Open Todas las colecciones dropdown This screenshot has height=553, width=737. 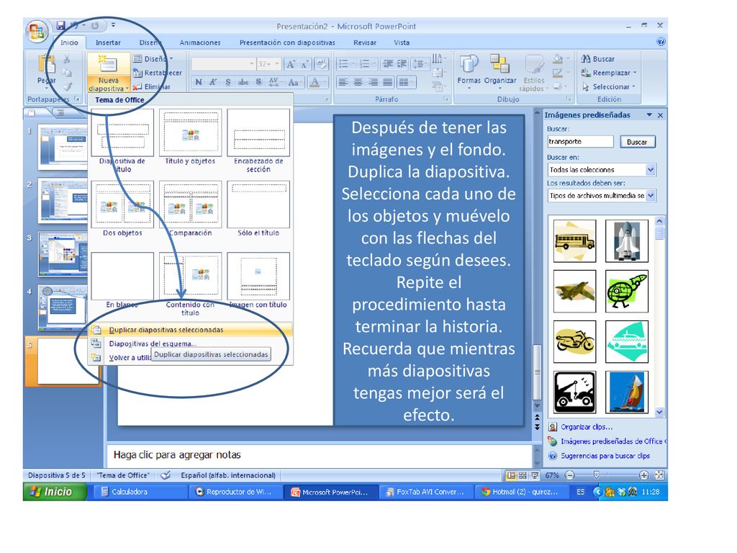coord(651,170)
